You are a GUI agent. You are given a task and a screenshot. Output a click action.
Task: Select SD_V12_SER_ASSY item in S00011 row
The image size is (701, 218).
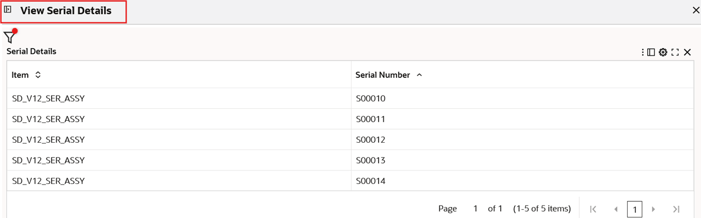click(179, 119)
